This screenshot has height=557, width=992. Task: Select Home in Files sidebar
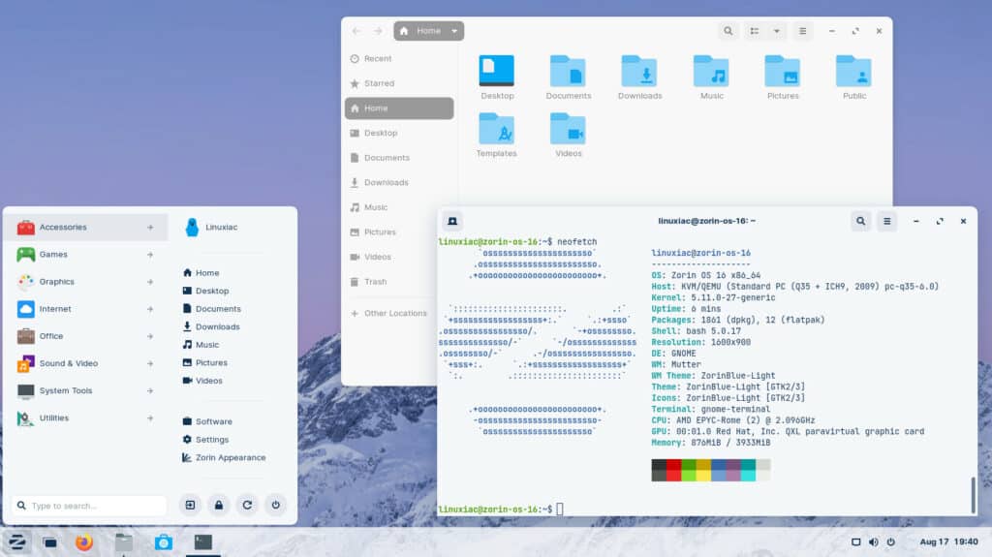399,108
